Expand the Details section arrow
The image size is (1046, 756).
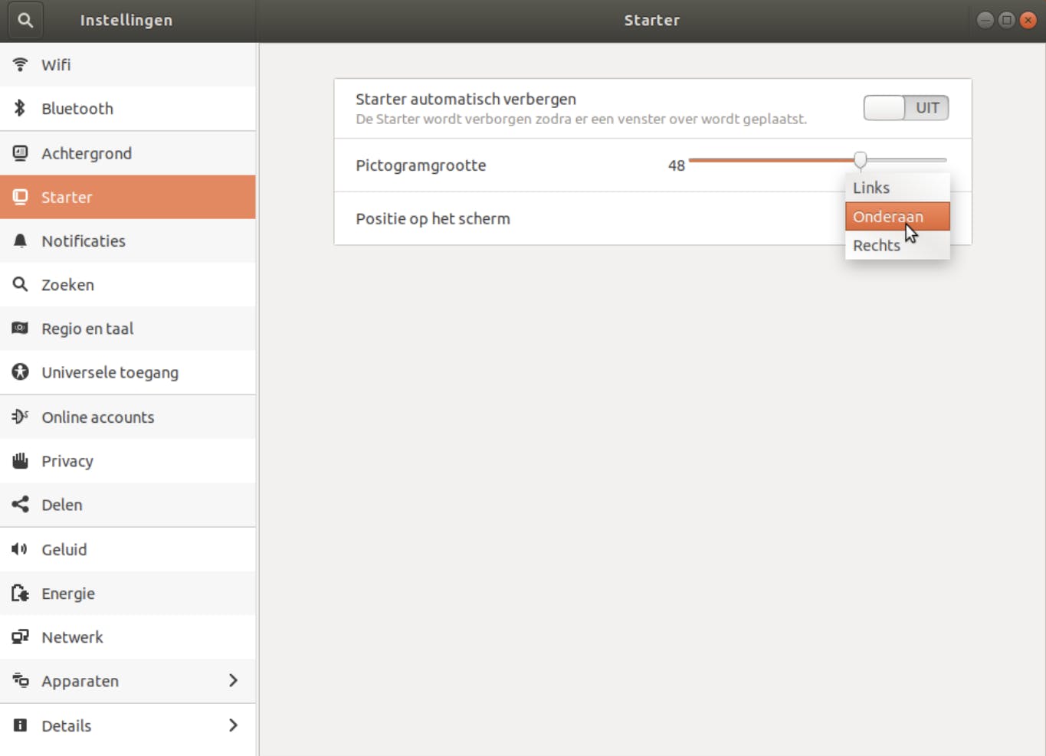233,725
